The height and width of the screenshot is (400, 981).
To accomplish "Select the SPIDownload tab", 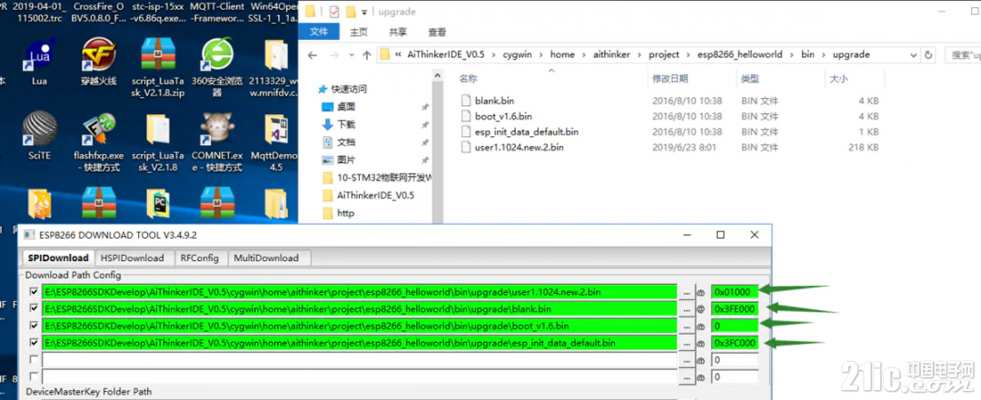I will [58, 258].
